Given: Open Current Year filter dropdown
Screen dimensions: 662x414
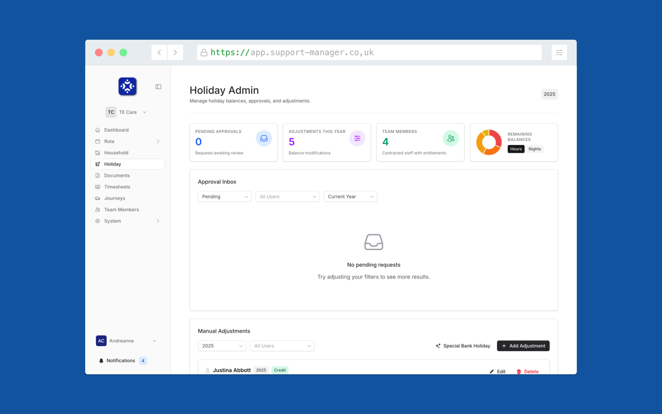Looking at the screenshot, I should coord(350,197).
